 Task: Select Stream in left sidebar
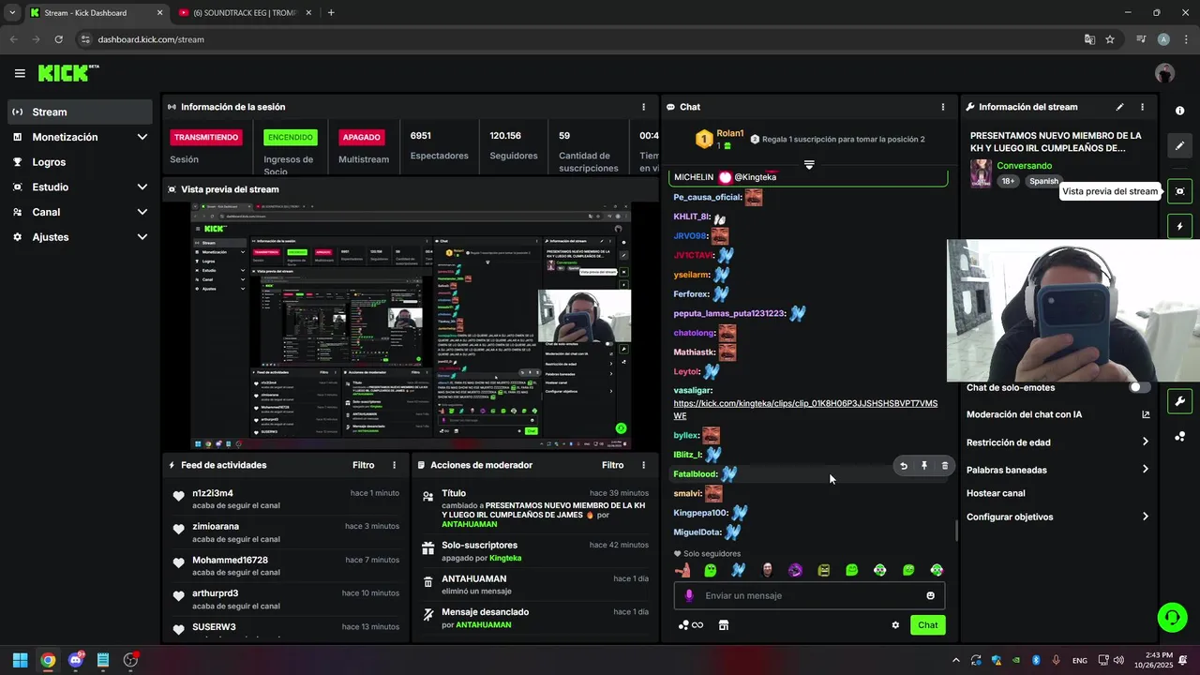coord(80,112)
